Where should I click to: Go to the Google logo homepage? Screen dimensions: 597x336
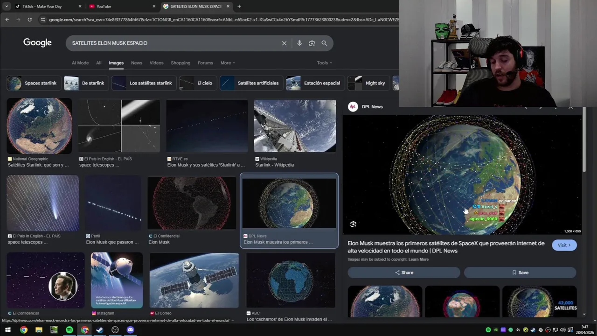point(37,42)
